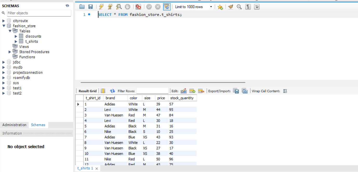
Task: Stop the running query
Action: 127,7
